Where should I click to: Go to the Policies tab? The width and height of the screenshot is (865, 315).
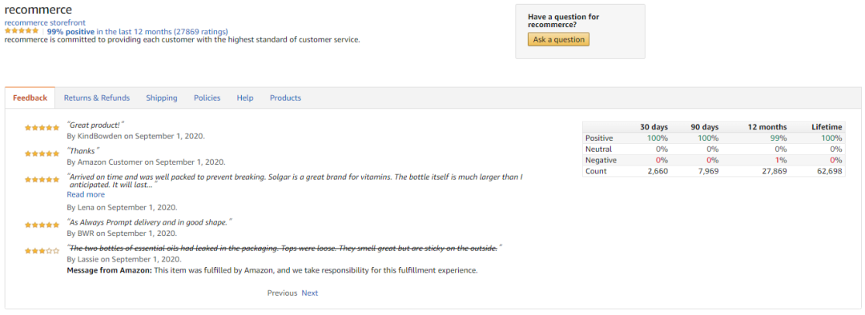tap(207, 98)
